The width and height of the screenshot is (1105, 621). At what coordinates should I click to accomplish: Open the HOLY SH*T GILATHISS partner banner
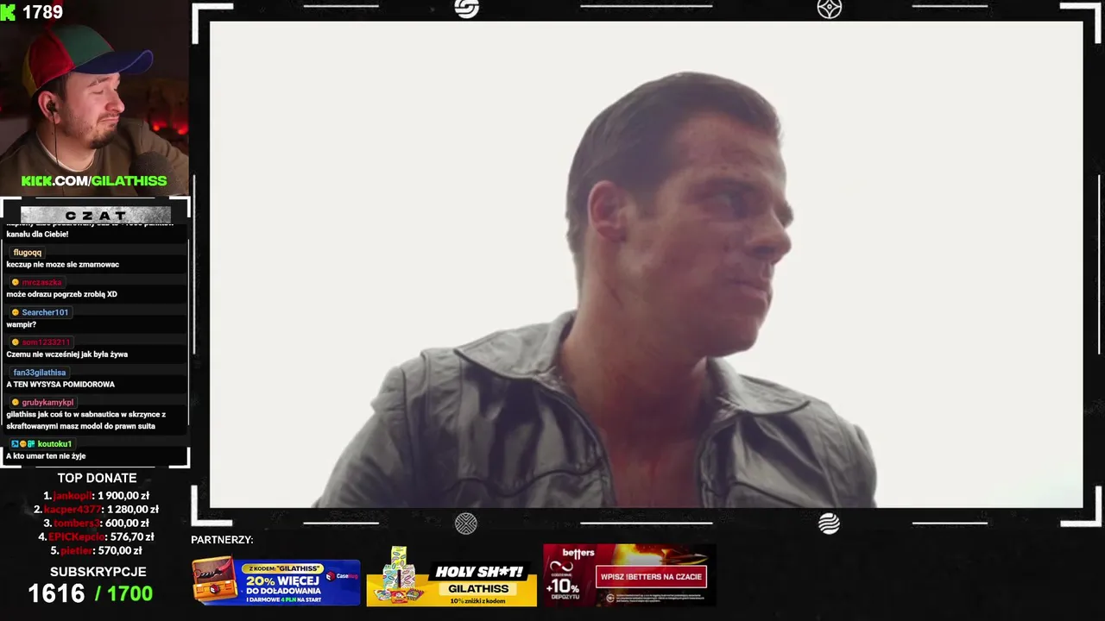[x=451, y=576]
